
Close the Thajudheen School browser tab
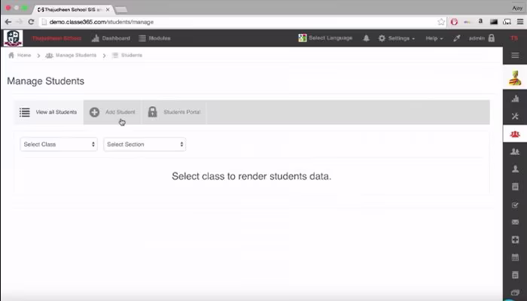(x=108, y=10)
